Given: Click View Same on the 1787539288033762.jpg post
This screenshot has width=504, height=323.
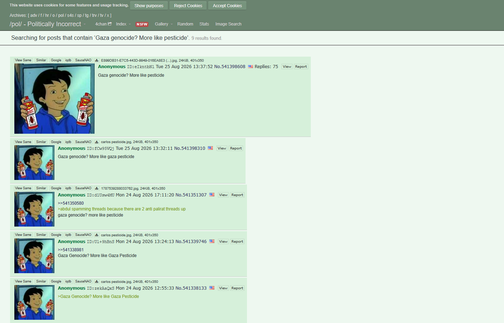Looking at the screenshot, I should tap(23, 188).
